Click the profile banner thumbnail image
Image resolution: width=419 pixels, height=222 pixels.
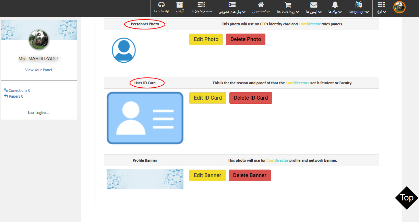point(145,179)
